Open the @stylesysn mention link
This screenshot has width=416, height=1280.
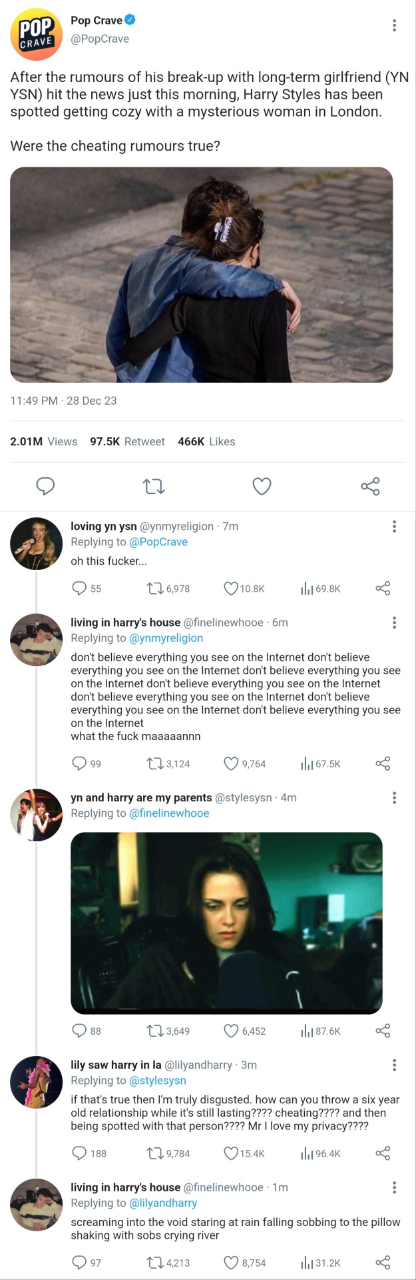[x=158, y=1081]
